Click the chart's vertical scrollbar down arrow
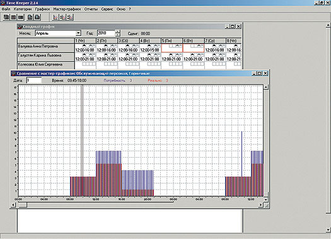 (266, 199)
